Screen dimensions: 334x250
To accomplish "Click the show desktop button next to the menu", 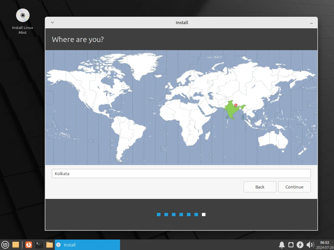I will pos(16,245).
